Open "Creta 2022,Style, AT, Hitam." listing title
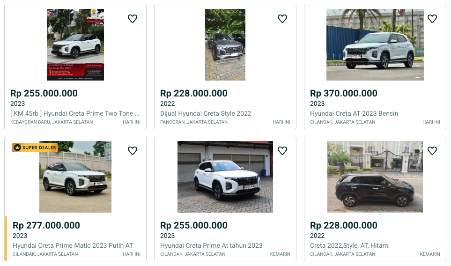This screenshot has height=266, width=451. click(x=350, y=245)
